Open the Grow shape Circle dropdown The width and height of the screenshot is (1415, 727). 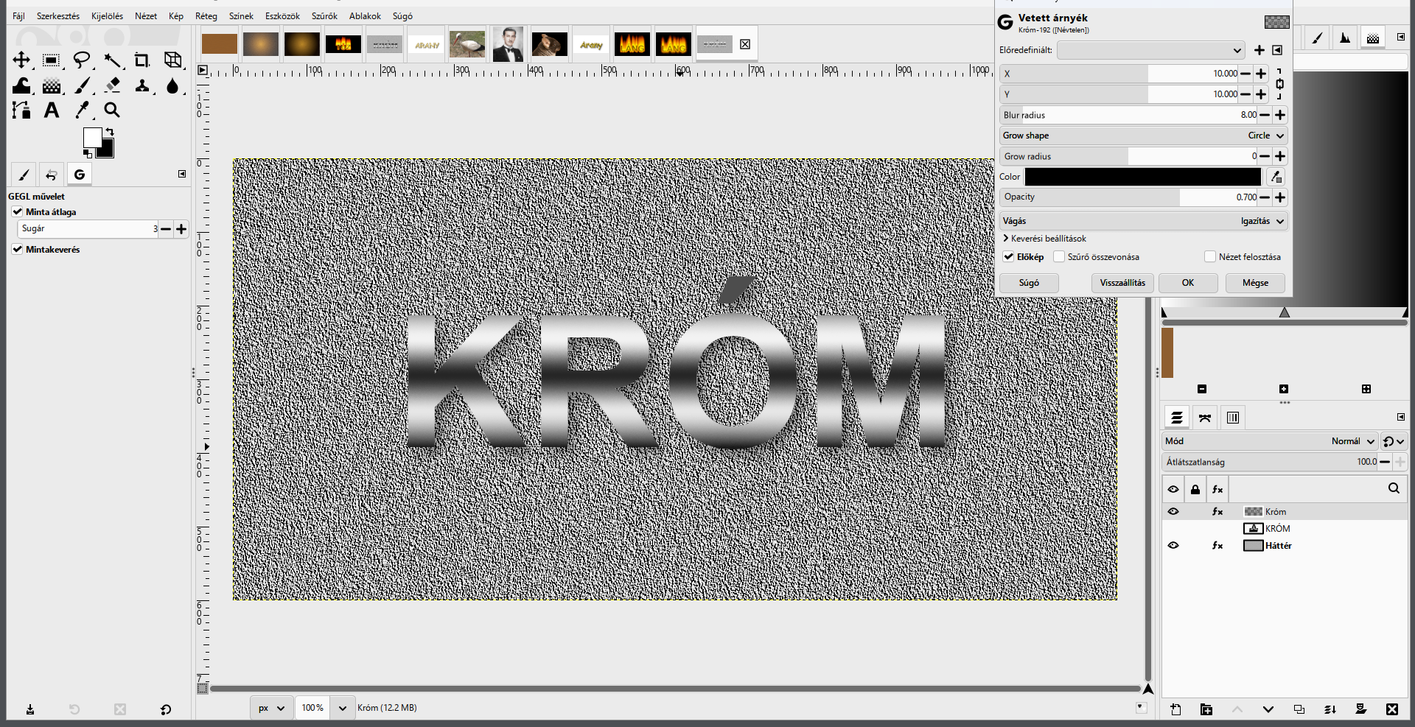[x=1144, y=136]
